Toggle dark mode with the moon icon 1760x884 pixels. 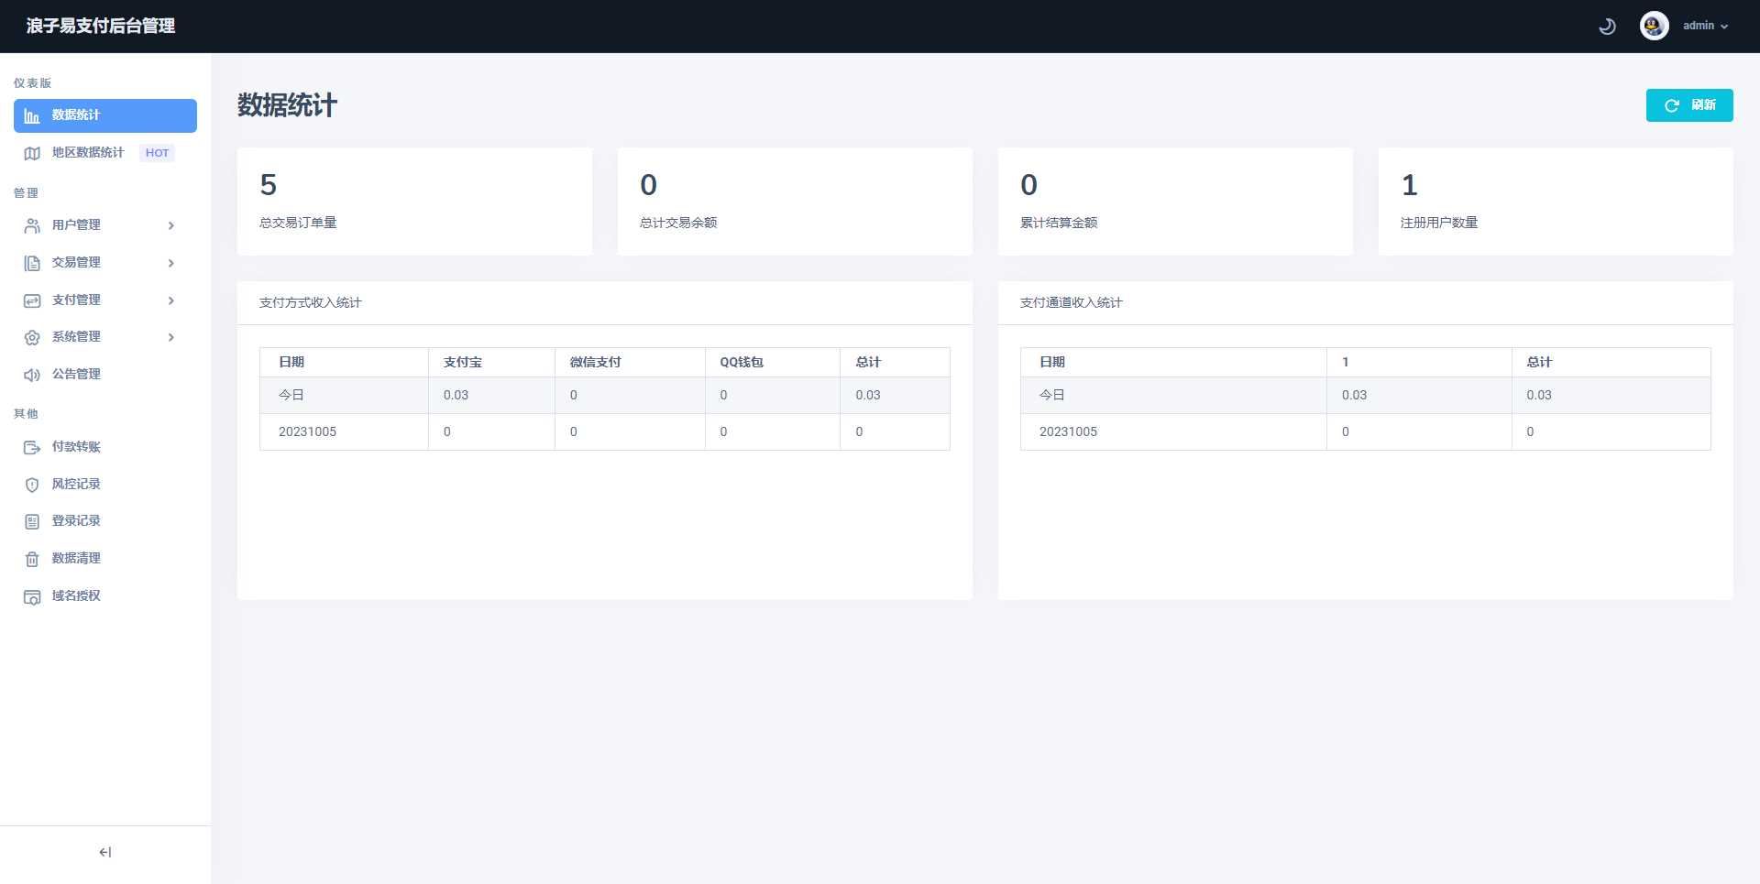pyautogui.click(x=1607, y=27)
